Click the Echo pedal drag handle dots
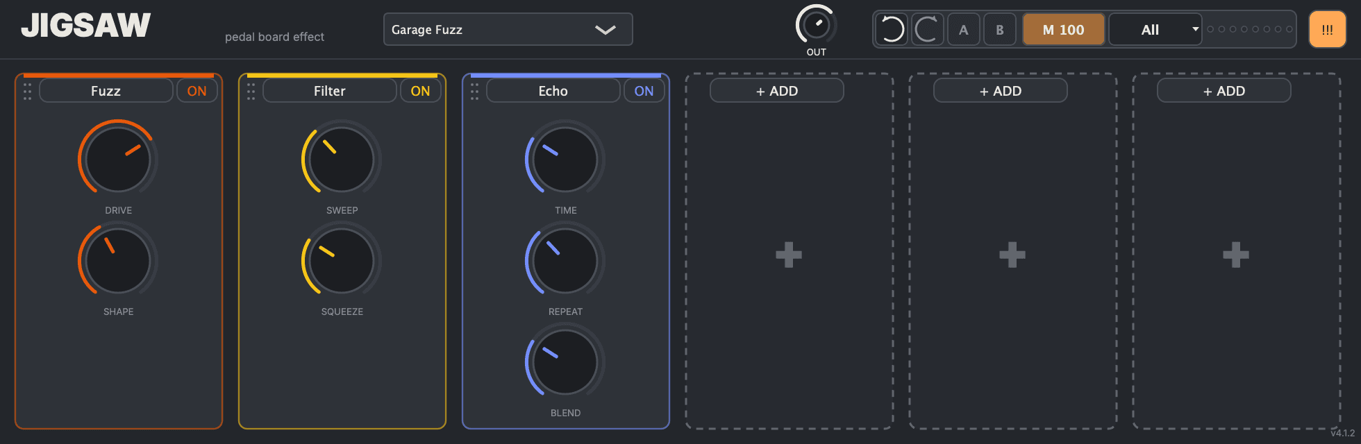1361x444 pixels. coord(474,91)
